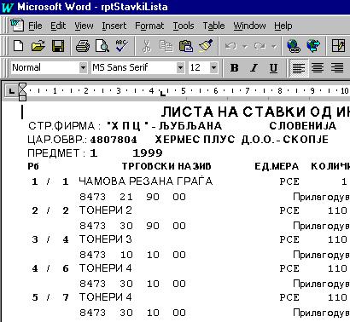350x322 pixels.
Task: Expand the MS Sans Serif font dropdown
Action: (180, 68)
